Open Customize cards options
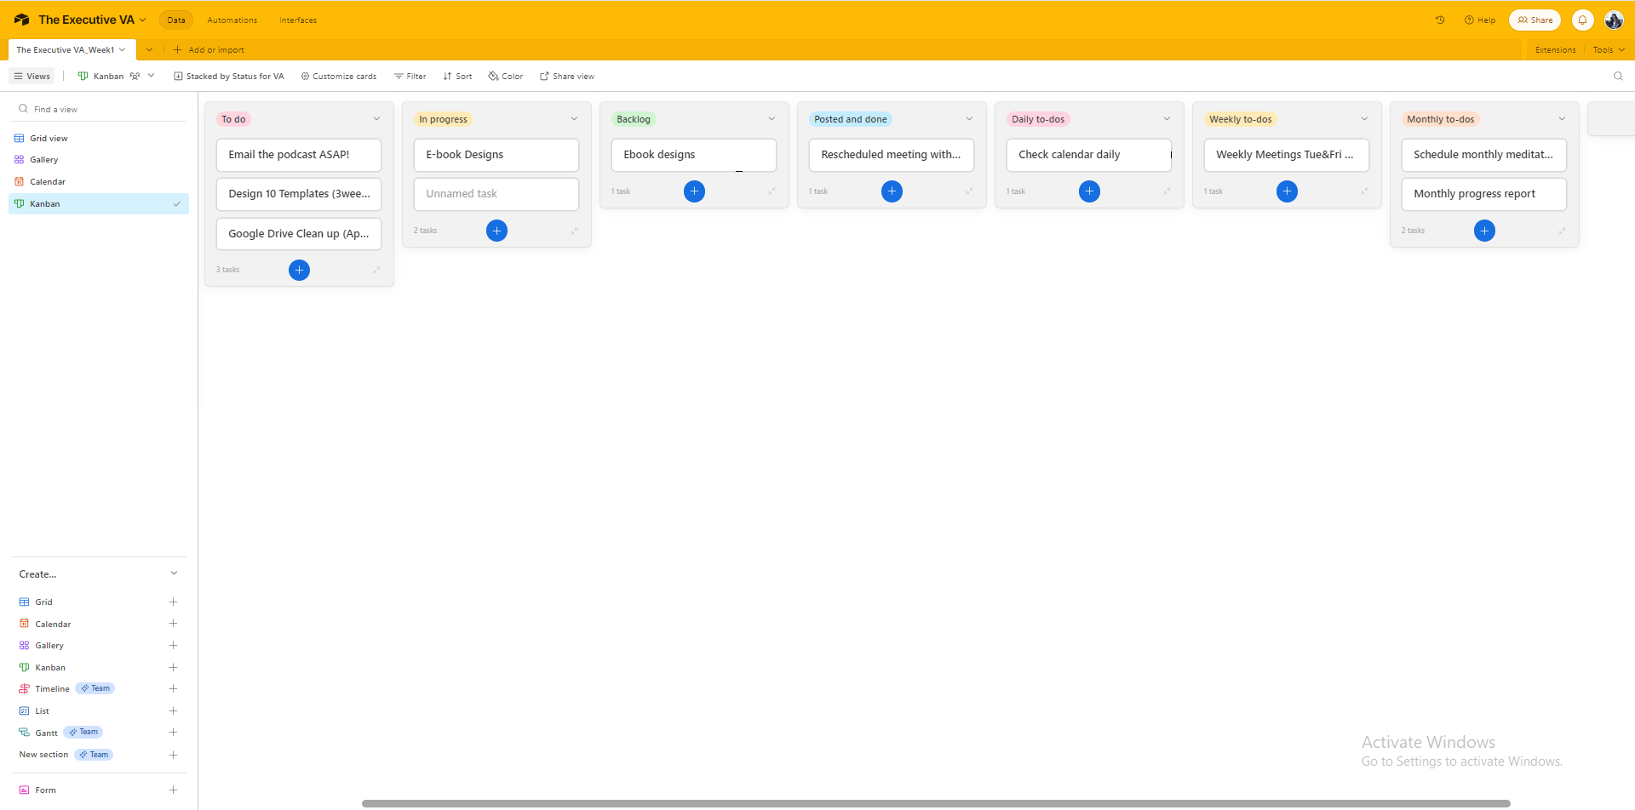Screen dimensions: 1635x810 [x=338, y=76]
